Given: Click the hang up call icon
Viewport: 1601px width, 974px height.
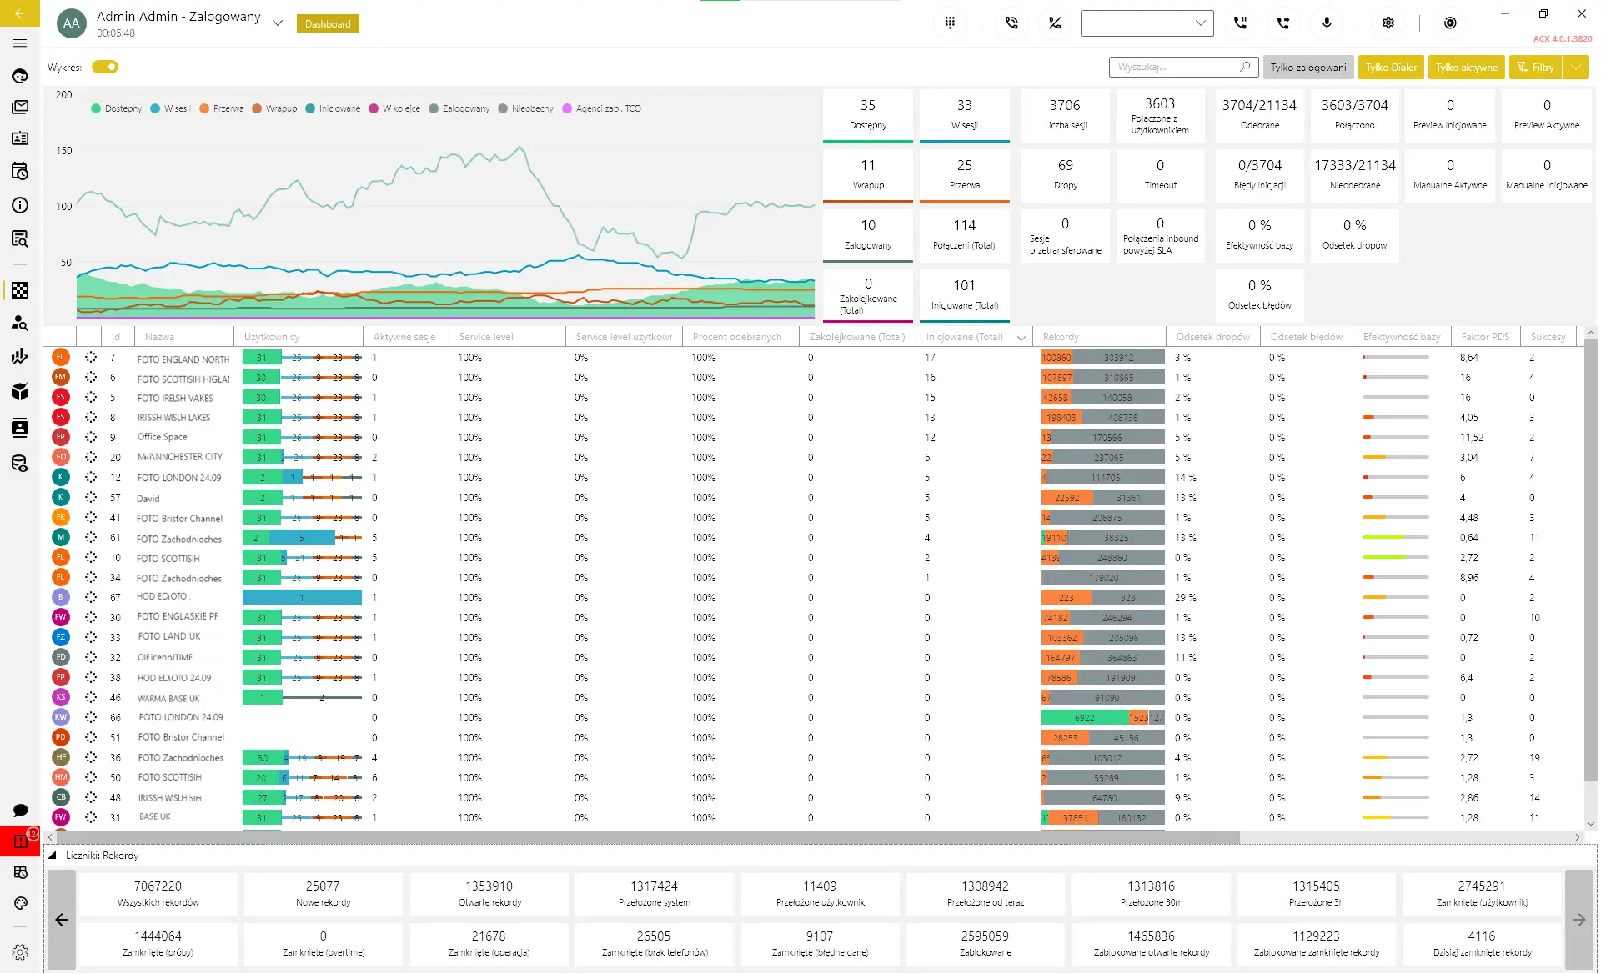Looking at the screenshot, I should click(1055, 23).
